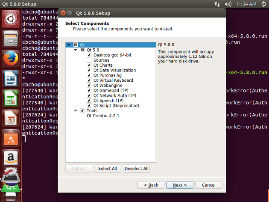Select the Sources row label
This screenshot has width=269, height=202.
(101, 60)
